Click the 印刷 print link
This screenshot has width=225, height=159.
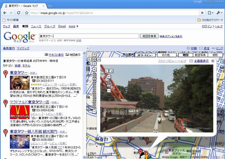coord(194,48)
